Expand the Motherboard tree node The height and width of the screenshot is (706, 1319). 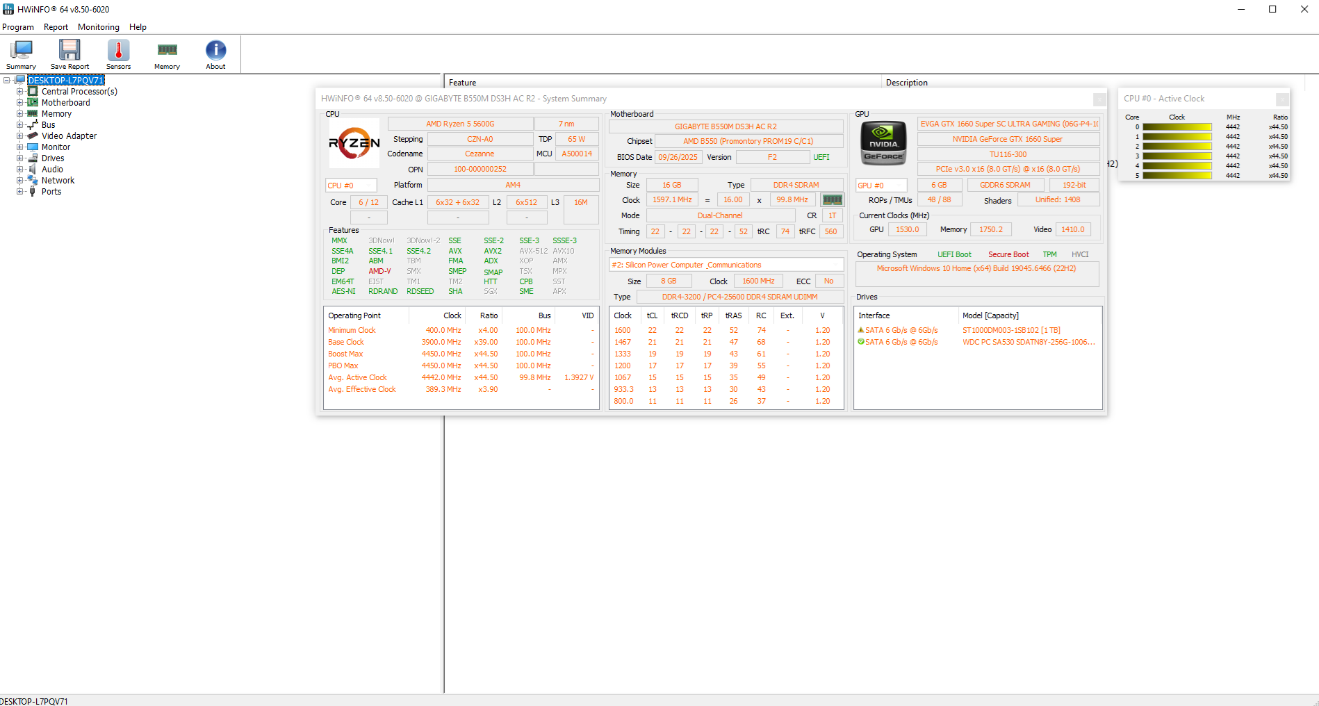point(20,102)
